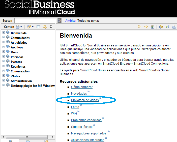Screen dimensions: 177x142
Task: Select the Administración topic label
Action: 21,81
